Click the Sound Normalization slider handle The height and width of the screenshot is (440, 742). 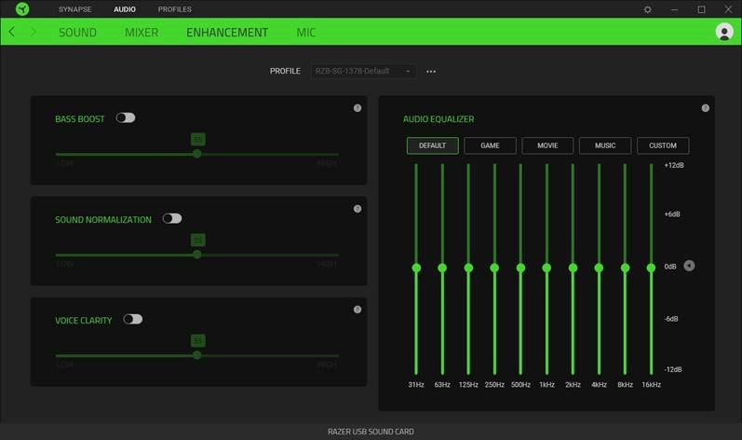pos(197,254)
